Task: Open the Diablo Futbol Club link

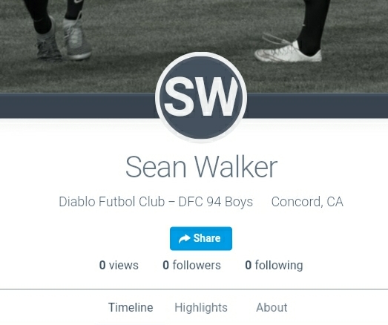Action: click(x=111, y=202)
